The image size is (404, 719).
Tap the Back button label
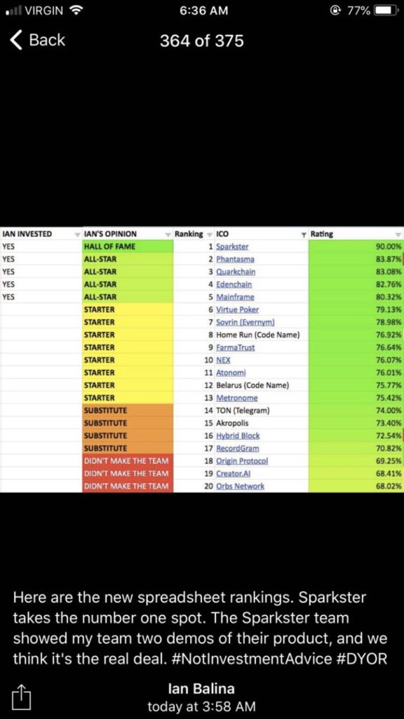point(47,40)
